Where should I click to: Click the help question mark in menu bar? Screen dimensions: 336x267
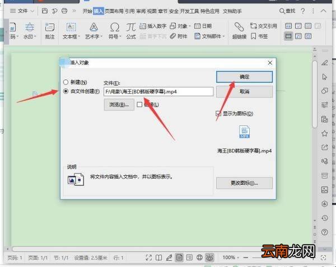302,11
